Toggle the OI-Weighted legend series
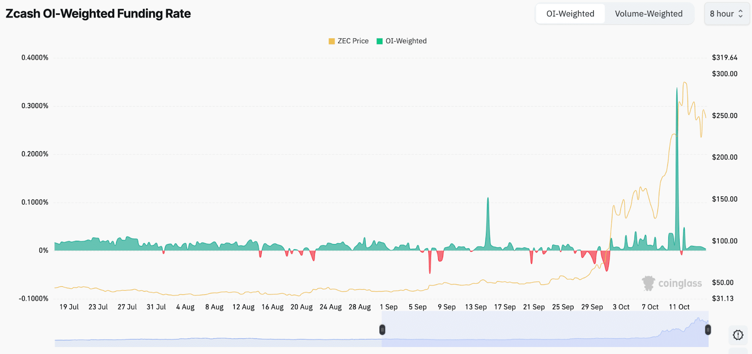This screenshot has height=354, width=752. 402,41
